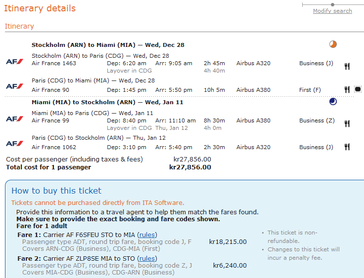Click the Miami to Stockholm trip header

coord(107,102)
